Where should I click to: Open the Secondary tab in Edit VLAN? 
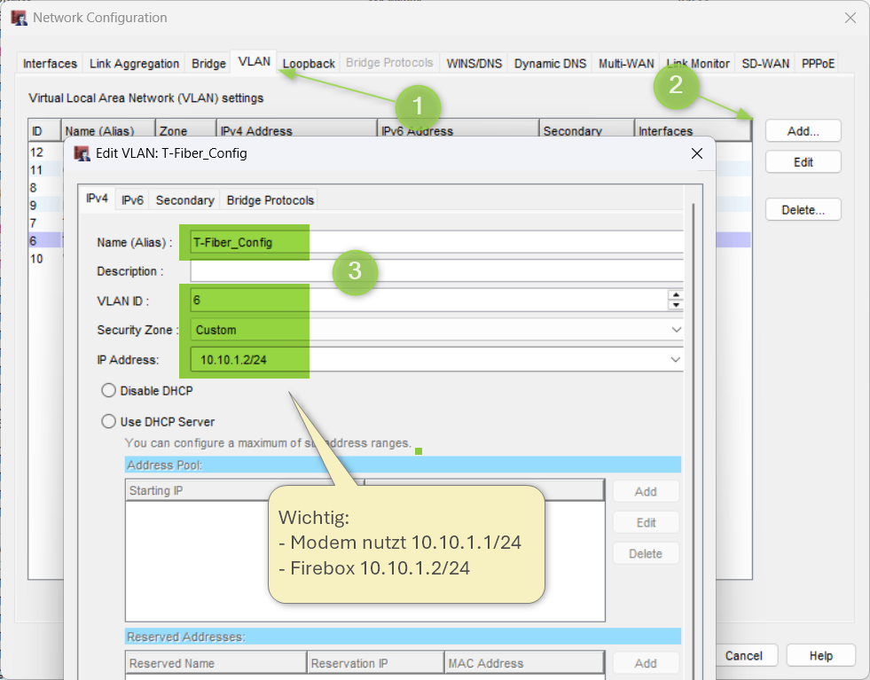pyautogui.click(x=184, y=200)
